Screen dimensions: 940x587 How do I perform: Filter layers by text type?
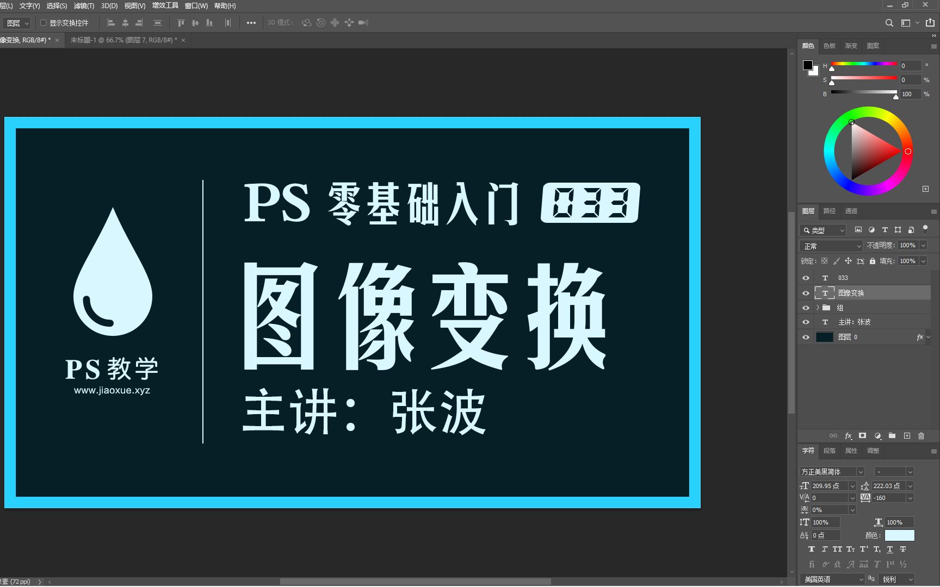pyautogui.click(x=885, y=230)
